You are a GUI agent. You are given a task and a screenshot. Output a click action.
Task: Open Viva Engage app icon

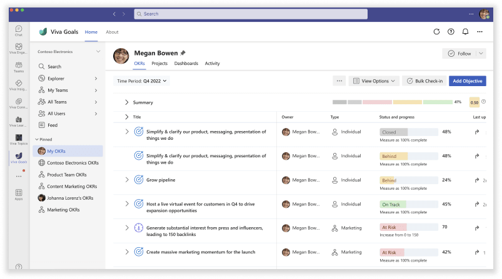19,48
